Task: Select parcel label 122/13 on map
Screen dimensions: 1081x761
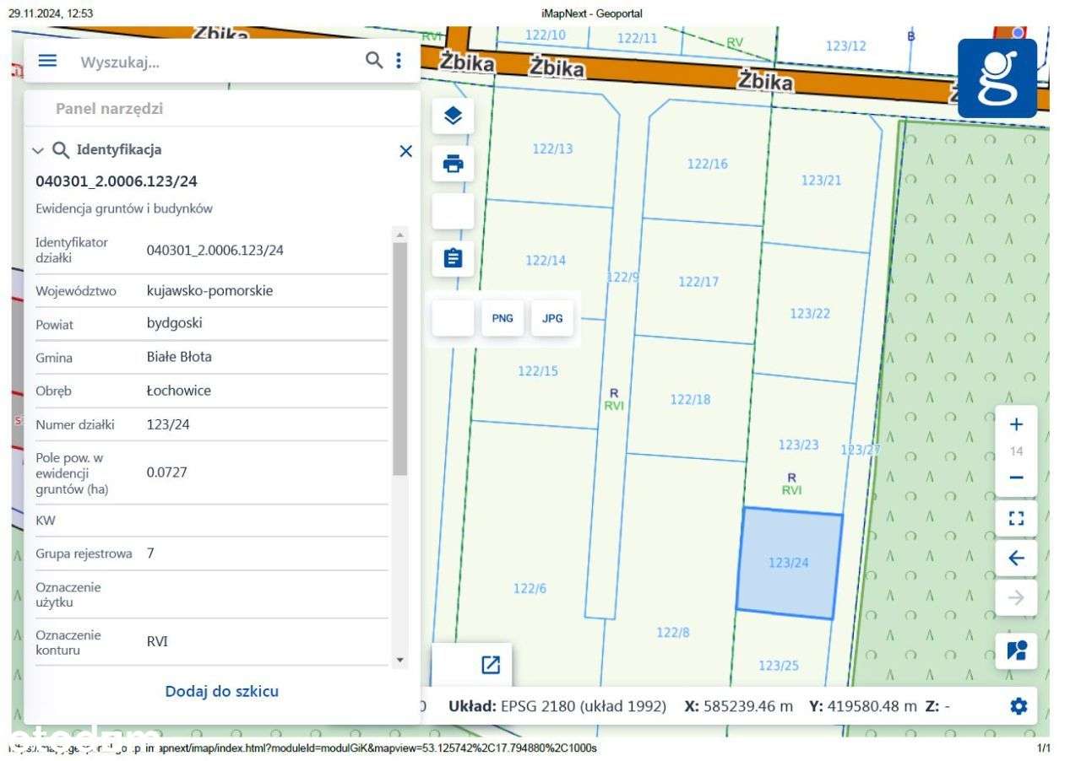Action: pos(552,148)
